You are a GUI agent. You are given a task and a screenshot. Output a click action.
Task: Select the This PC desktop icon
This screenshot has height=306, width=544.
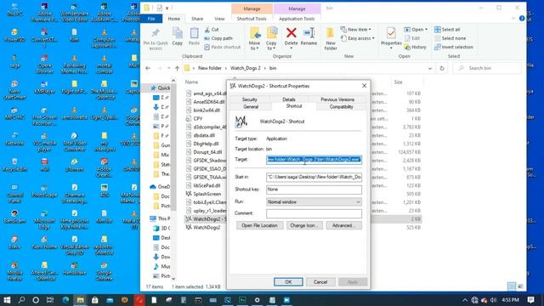click(x=14, y=9)
